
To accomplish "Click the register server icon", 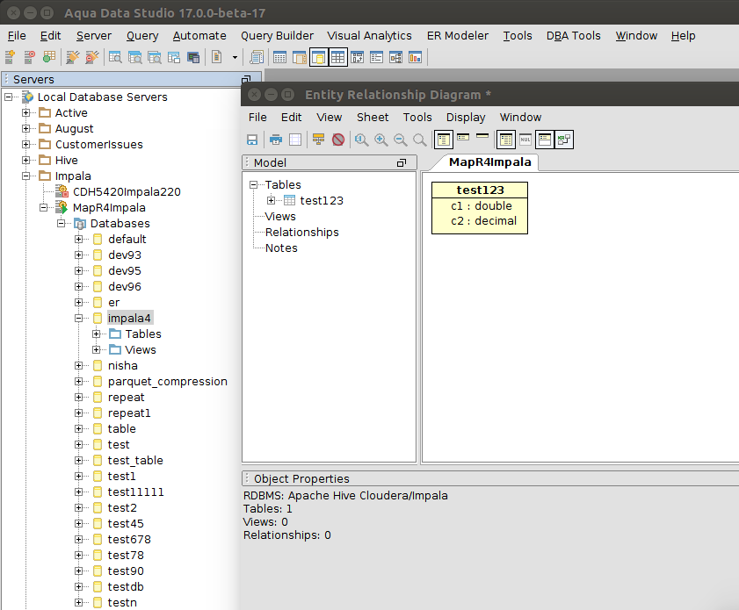I will pos(11,57).
